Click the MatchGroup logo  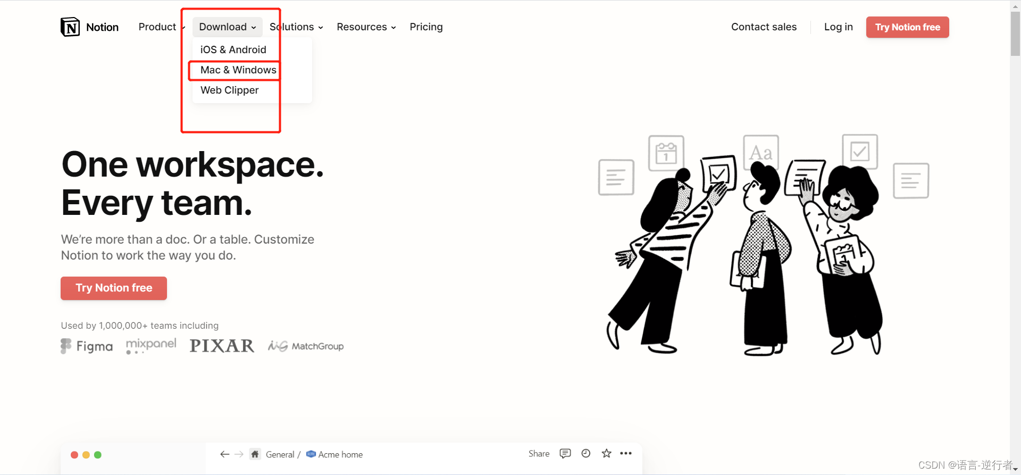(306, 346)
